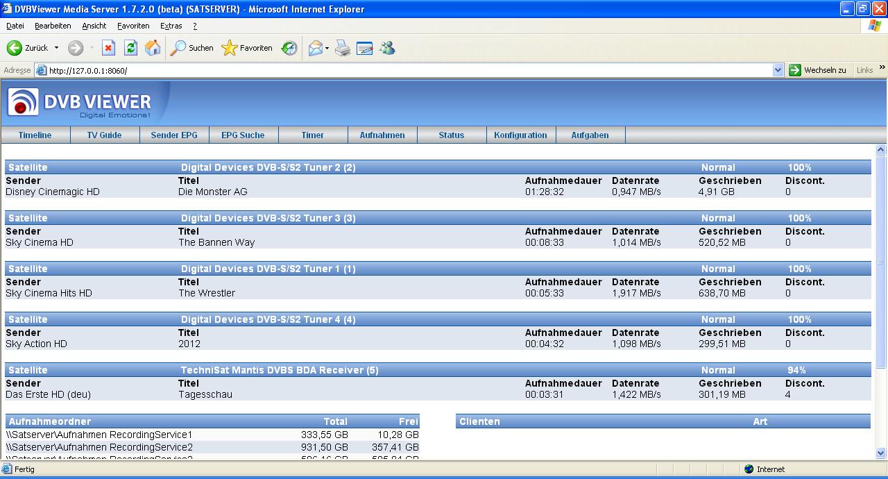The width and height of the screenshot is (888, 479).
Task: Click the Wechseln zu go button
Action: pos(818,70)
